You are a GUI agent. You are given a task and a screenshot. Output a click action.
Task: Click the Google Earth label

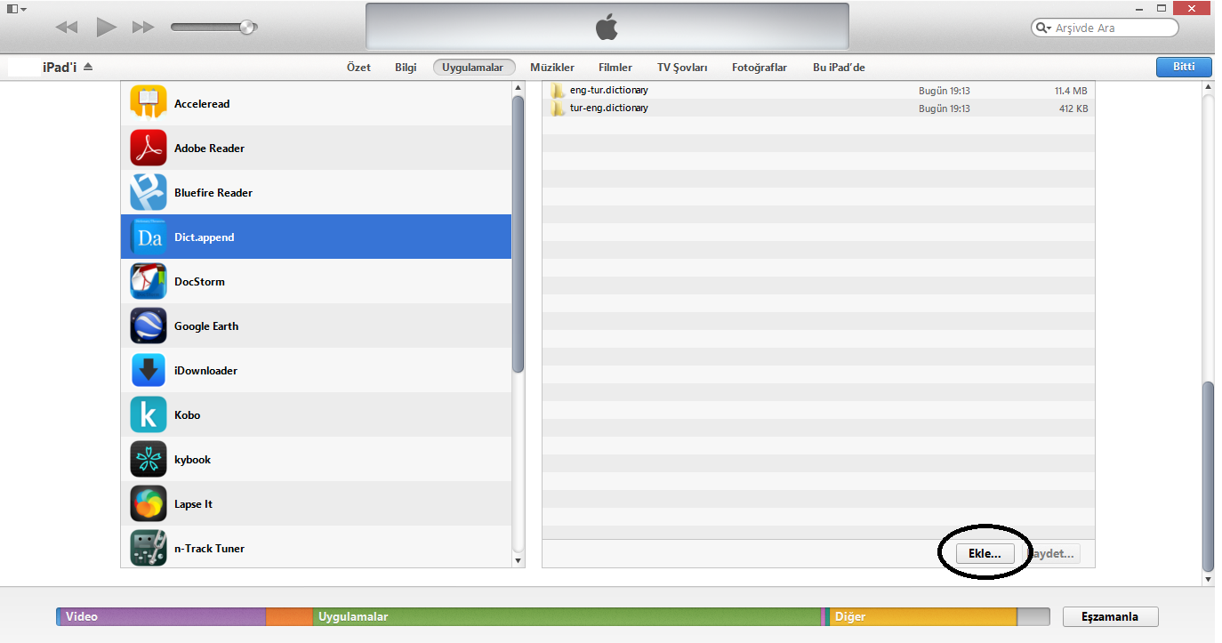(x=206, y=326)
